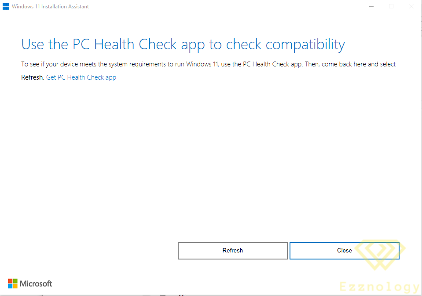Image resolution: width=422 pixels, height=296 pixels.
Task: Minimize the Installation Assistant window
Action: pos(372,7)
